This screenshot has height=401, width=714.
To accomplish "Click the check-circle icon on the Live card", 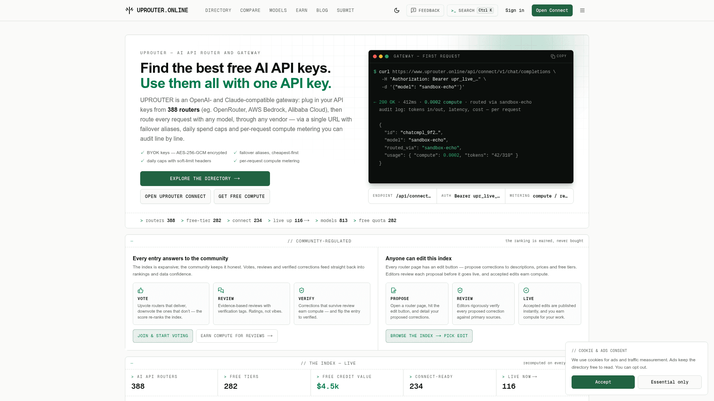I will click(526, 290).
